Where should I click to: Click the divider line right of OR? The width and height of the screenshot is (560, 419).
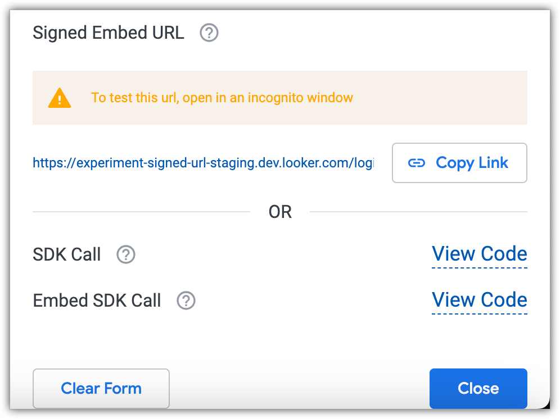[418, 212]
